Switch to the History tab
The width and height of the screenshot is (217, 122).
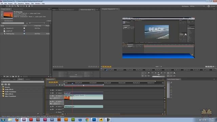(27, 79)
